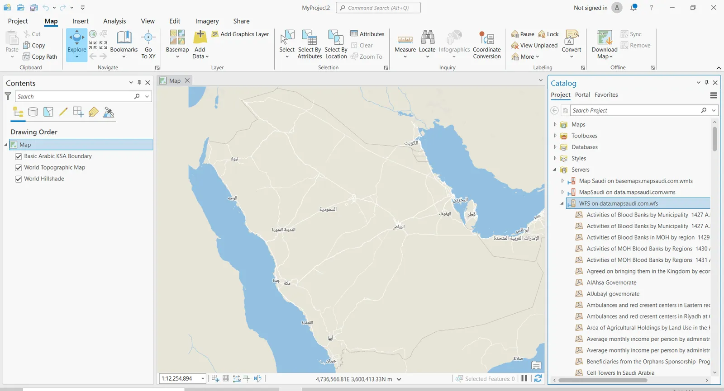The image size is (724, 391).
Task: Select AlAhsa Governorate in Catalog list
Action: 611,283
